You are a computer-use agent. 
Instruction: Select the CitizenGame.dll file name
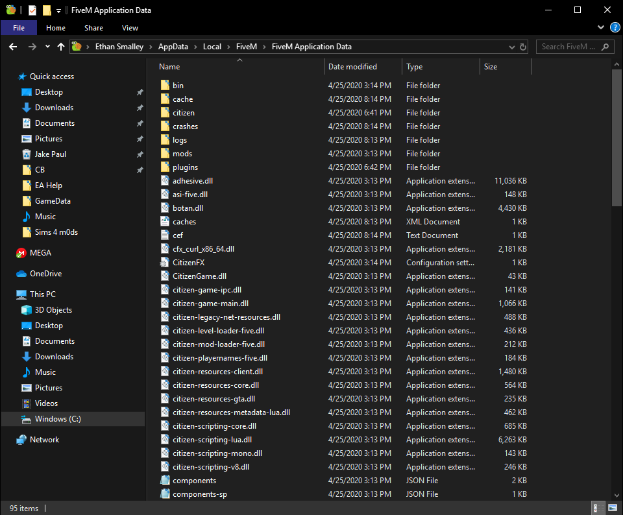199,276
